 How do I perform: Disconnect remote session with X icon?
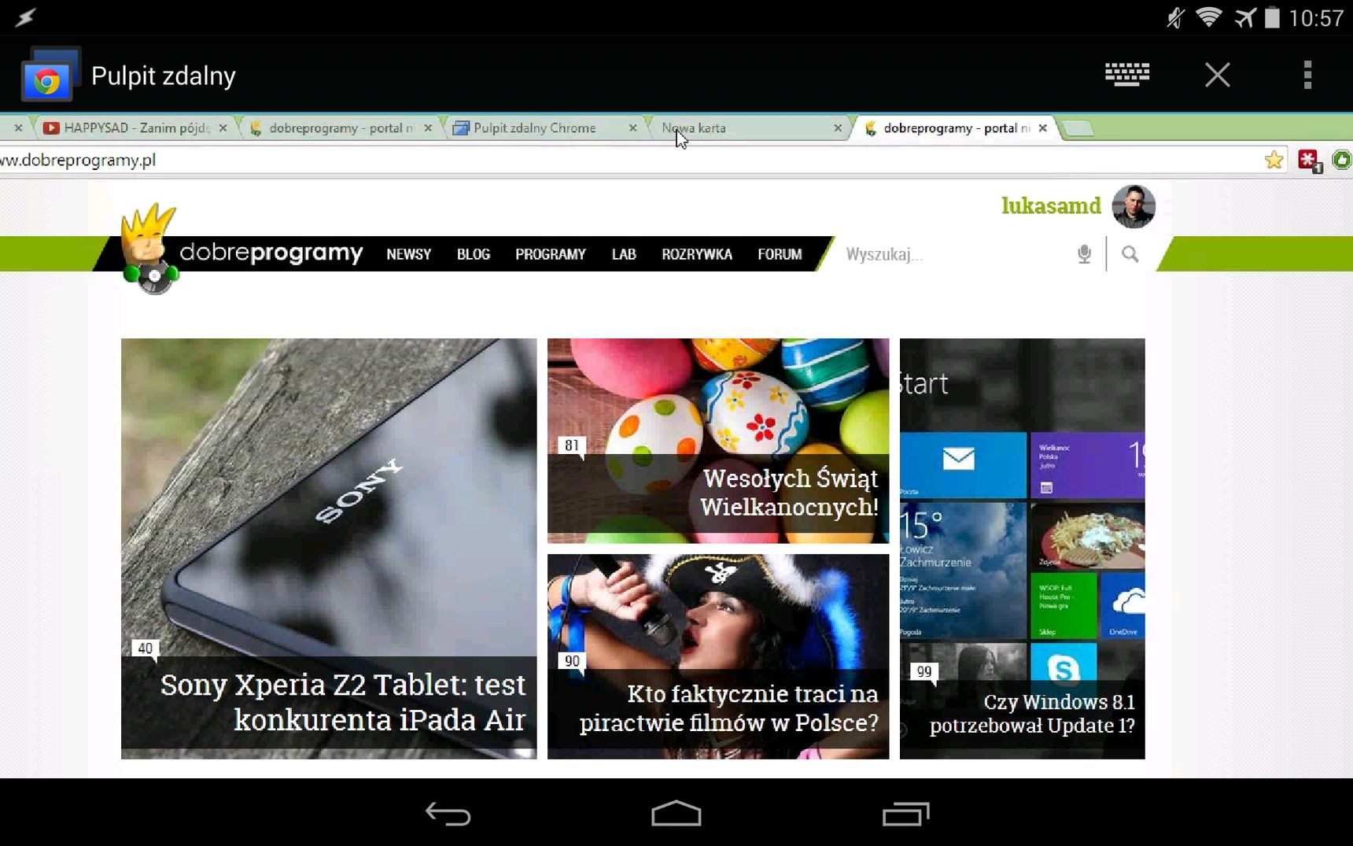tap(1217, 75)
